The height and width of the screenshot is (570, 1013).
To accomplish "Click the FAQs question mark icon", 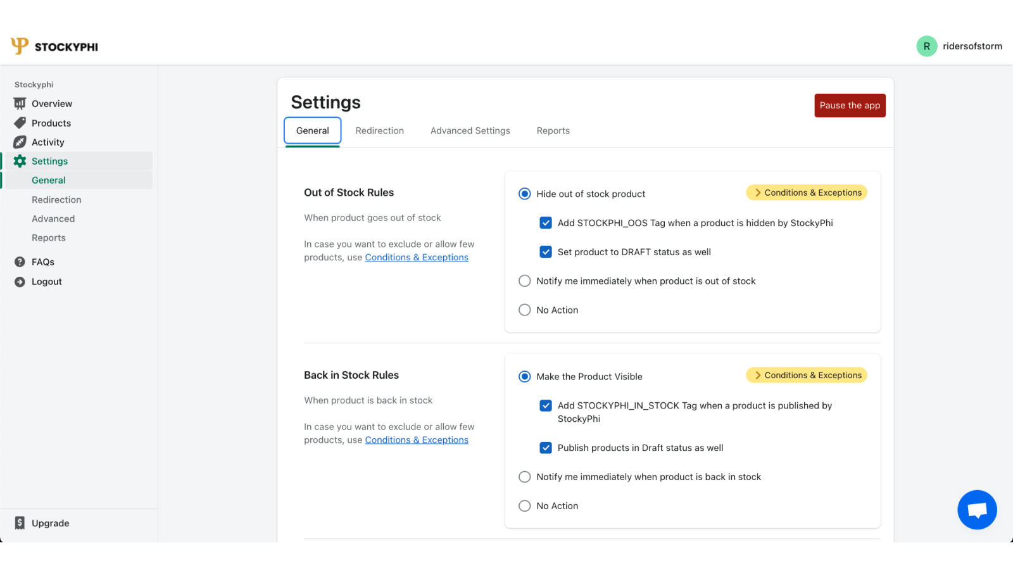I will 20,262.
